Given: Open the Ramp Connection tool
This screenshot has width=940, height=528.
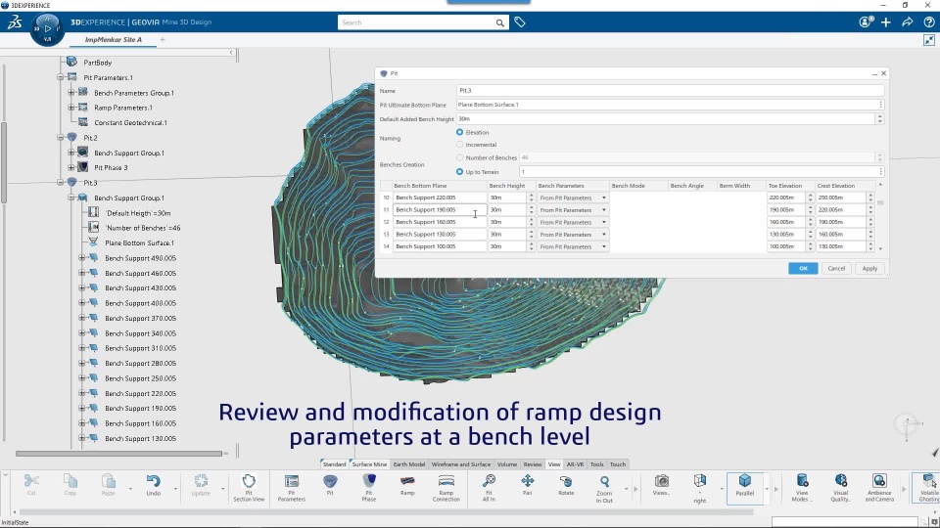Looking at the screenshot, I should pyautogui.click(x=446, y=487).
